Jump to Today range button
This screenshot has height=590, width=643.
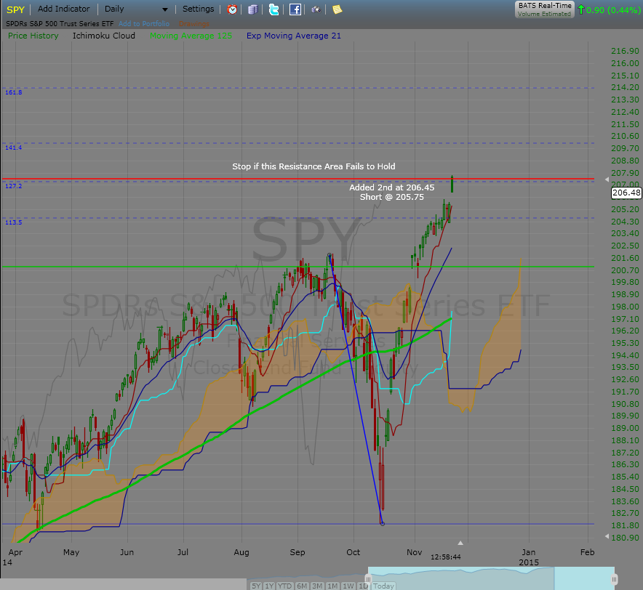point(383,586)
